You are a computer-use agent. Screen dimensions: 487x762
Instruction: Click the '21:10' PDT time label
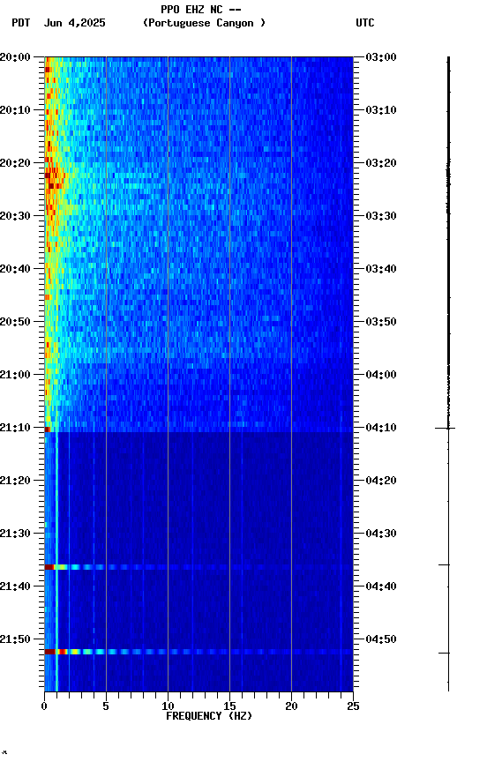tap(15, 428)
